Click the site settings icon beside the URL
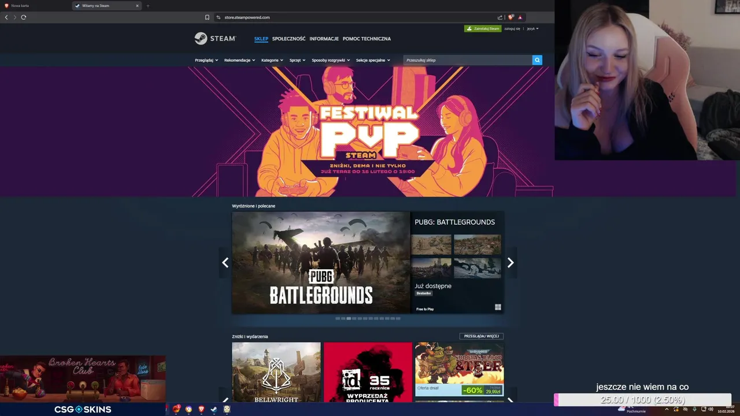The image size is (740, 416). coord(219,17)
